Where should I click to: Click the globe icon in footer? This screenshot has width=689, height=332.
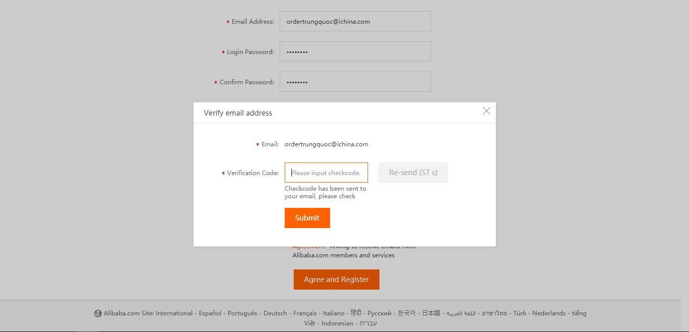98,313
